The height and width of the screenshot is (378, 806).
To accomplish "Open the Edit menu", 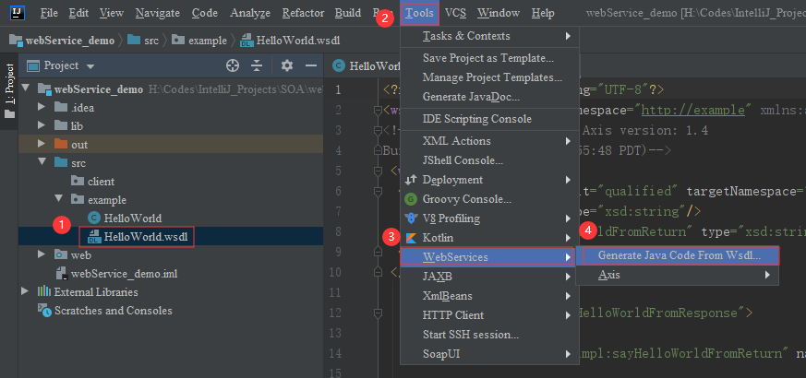I will pyautogui.click(x=78, y=13).
